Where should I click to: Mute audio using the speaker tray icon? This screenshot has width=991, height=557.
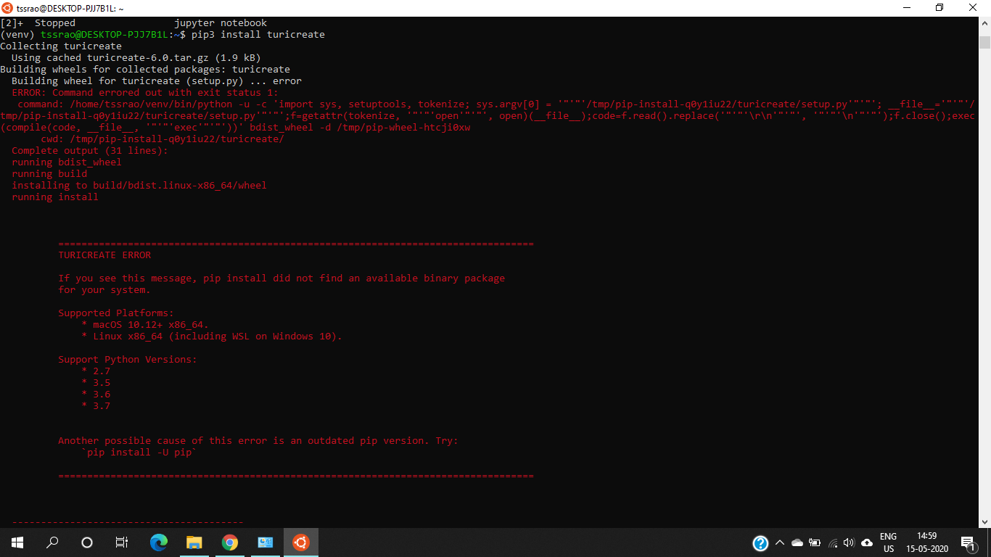click(x=850, y=542)
